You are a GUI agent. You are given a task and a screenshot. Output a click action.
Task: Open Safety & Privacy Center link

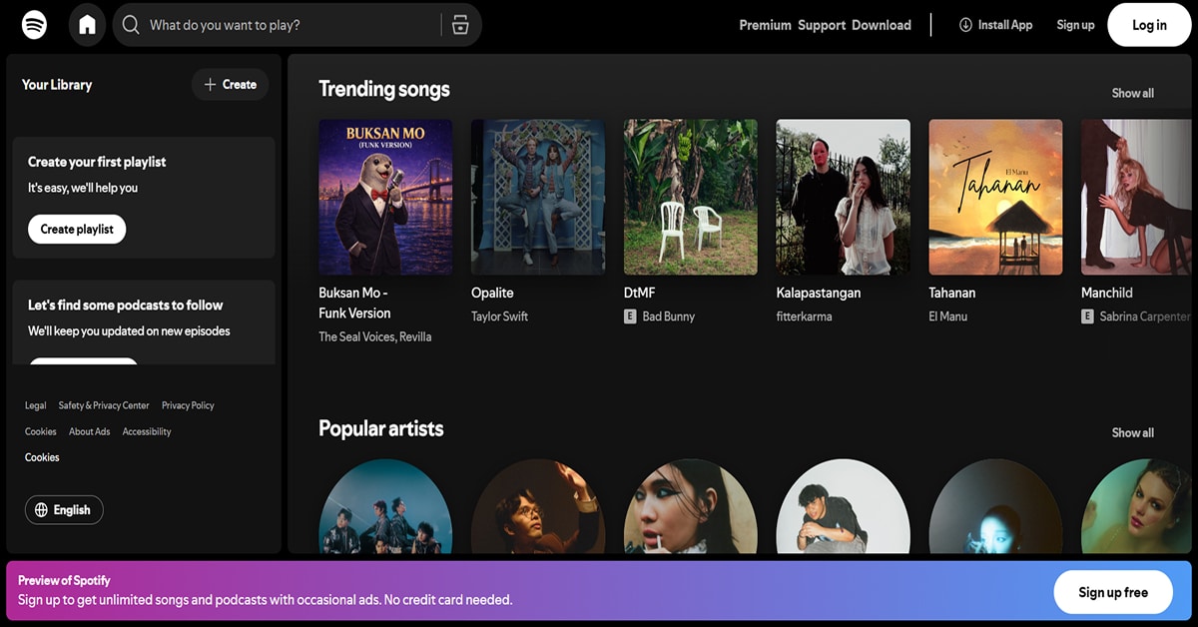click(x=104, y=405)
